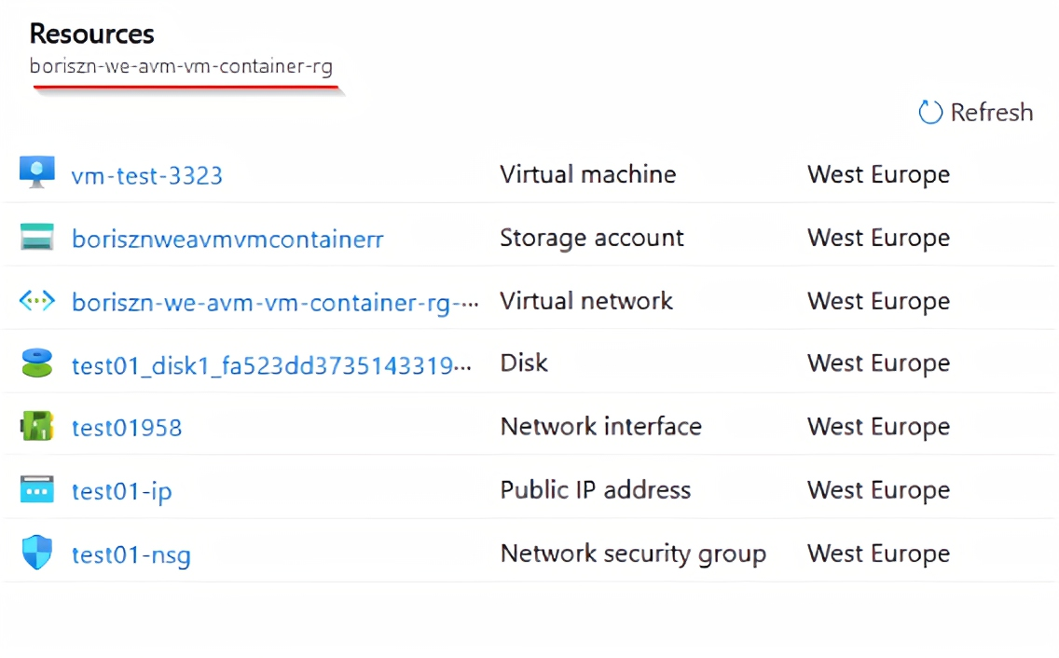
Task: Open the test01958 network interface
Action: (127, 427)
